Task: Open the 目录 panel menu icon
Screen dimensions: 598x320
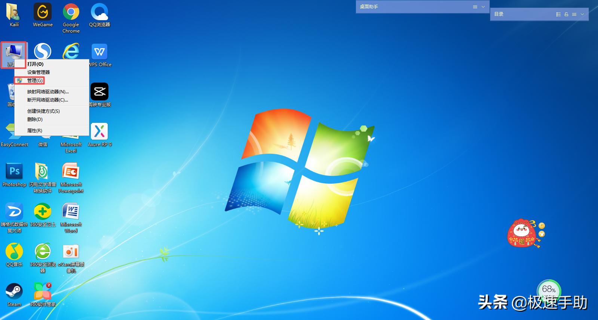Action: 574,14
